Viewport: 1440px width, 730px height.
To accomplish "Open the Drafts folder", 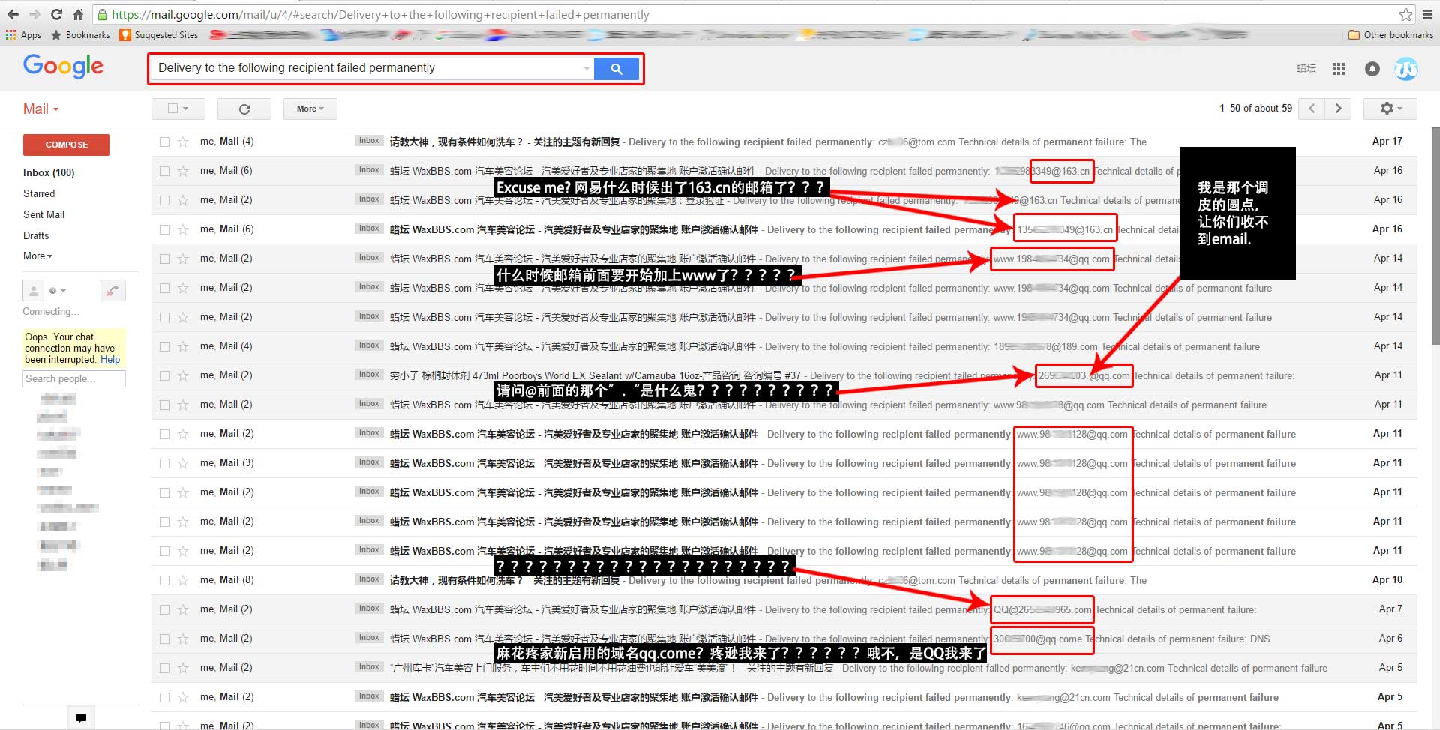I will coord(35,235).
